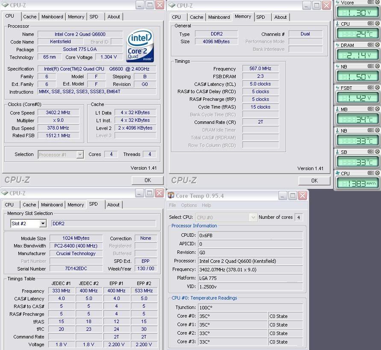Close the MB temperature sensor panel
Image resolution: width=381 pixels, height=350 pixels.
coord(377,109)
